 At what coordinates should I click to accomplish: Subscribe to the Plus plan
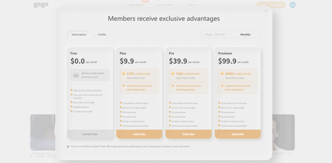(139, 134)
